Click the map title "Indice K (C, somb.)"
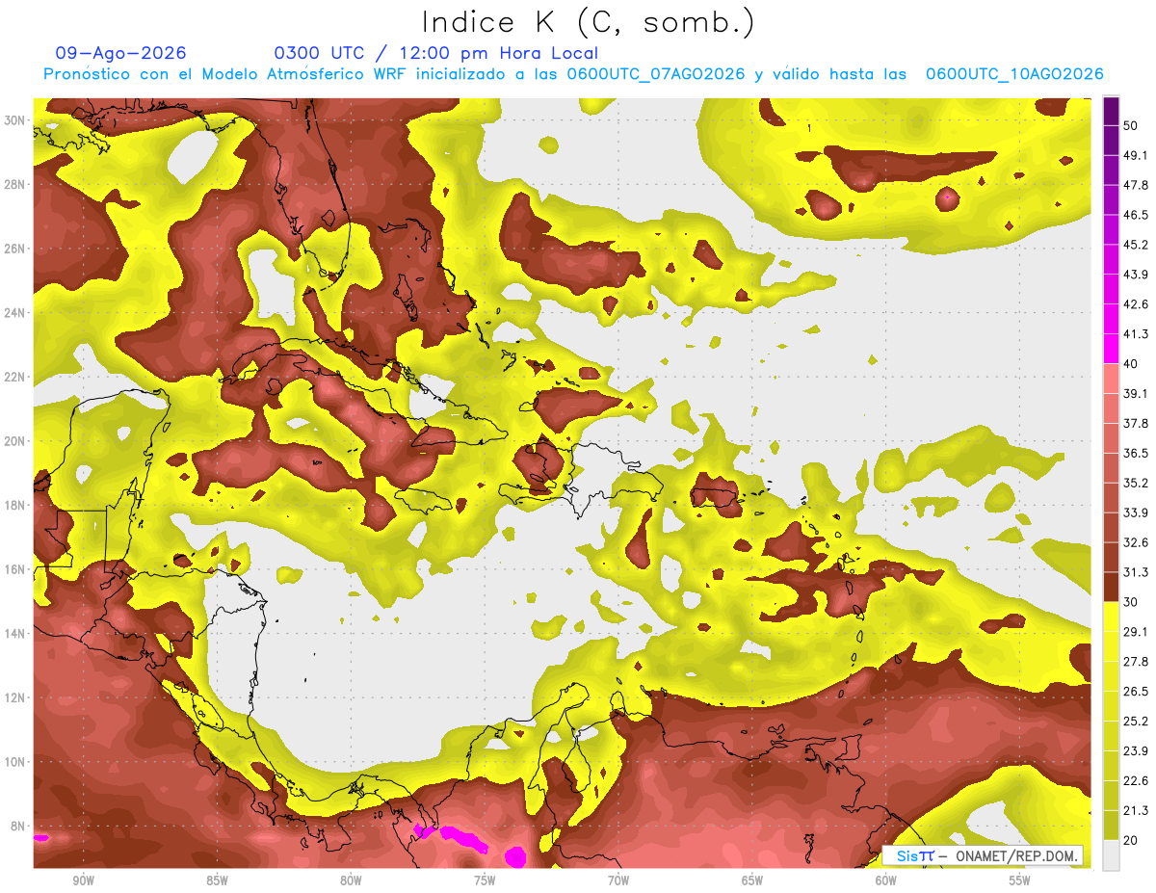The height and width of the screenshot is (893, 1156). pyautogui.click(x=589, y=23)
